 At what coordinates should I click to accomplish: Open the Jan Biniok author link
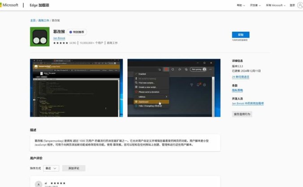coord(59,38)
